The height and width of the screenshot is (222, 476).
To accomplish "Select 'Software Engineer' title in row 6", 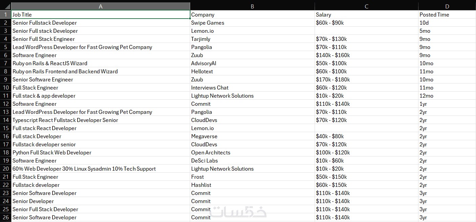I will (x=100, y=55).
